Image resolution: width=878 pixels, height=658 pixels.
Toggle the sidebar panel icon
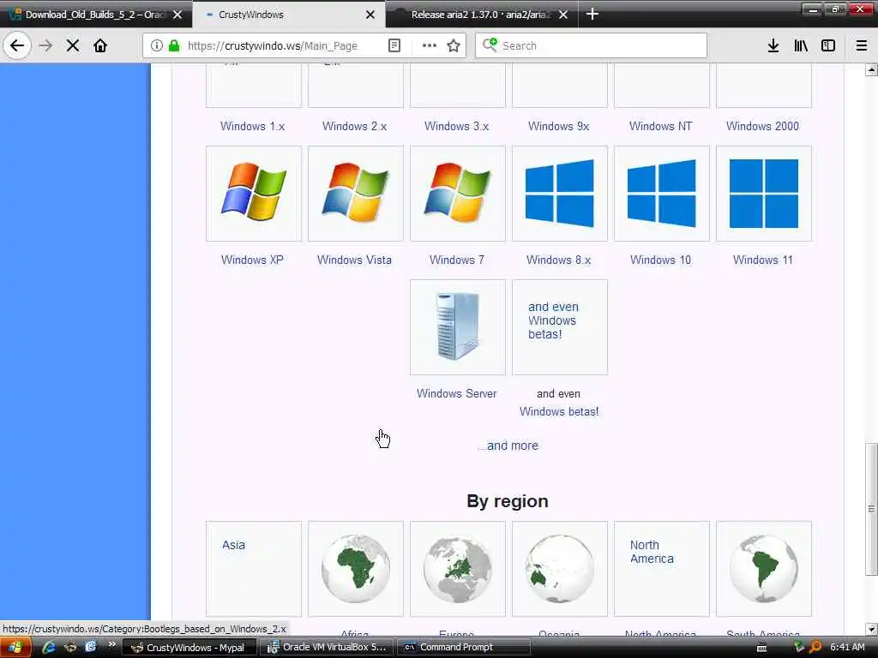coord(828,46)
